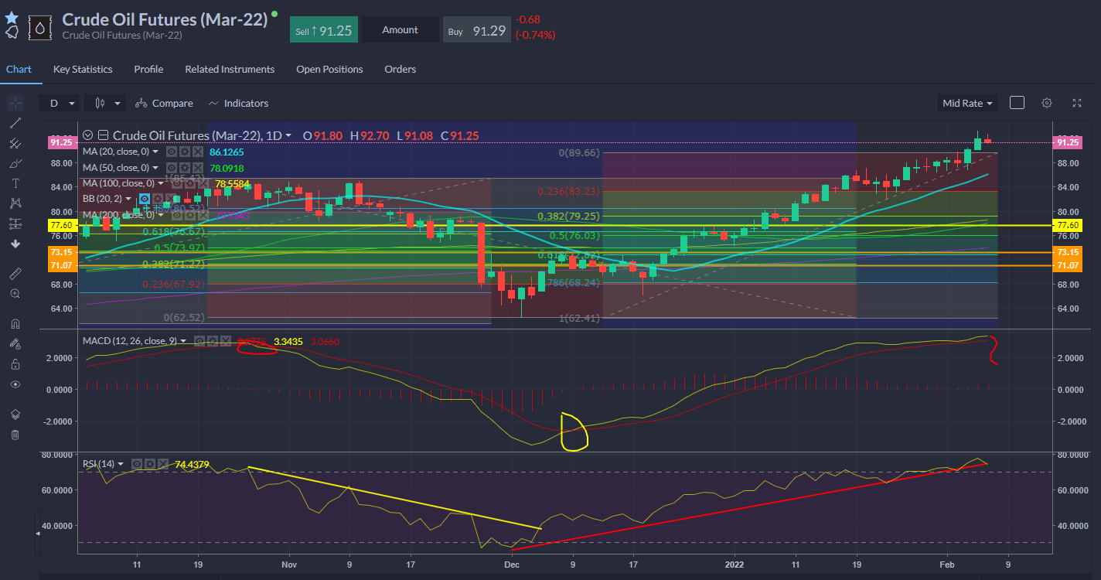This screenshot has height=580, width=1101.
Task: Open the Open Positions tab
Action: click(x=329, y=69)
